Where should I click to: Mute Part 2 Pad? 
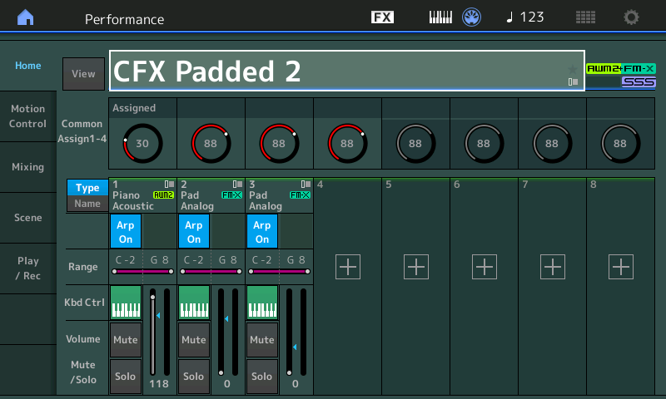tap(193, 340)
